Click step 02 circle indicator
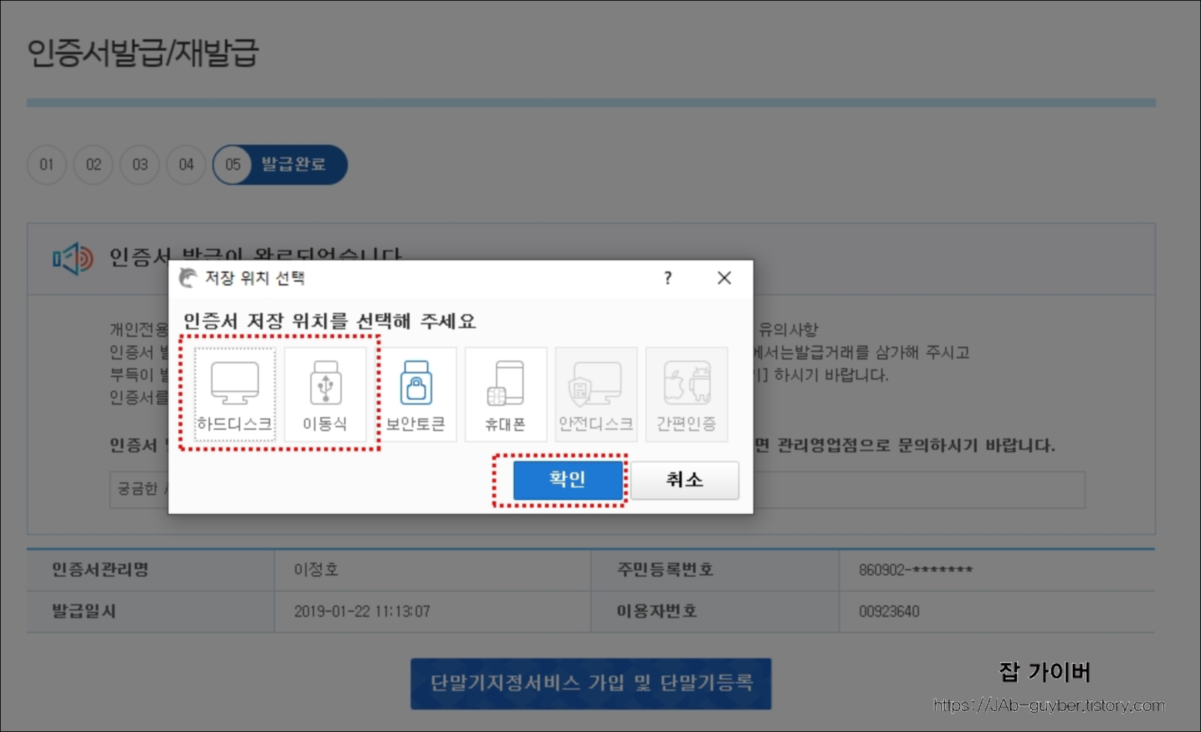 point(93,165)
